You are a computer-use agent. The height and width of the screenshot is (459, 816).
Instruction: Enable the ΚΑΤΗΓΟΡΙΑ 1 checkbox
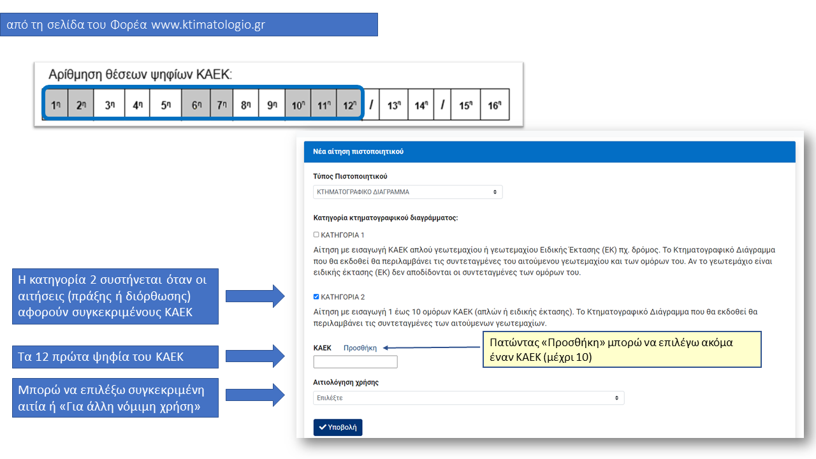click(316, 235)
